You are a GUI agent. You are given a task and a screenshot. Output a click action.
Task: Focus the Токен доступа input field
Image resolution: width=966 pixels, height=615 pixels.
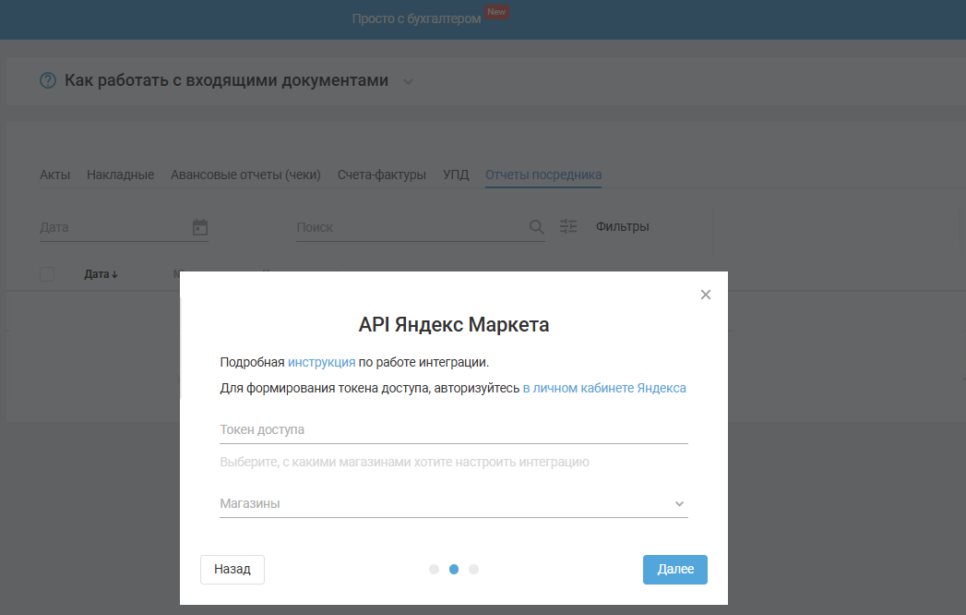453,430
